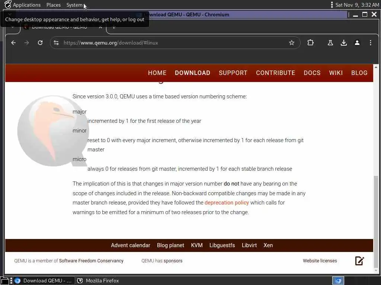381x285 pixels.
Task: Click the URL address bar field
Action: (x=175, y=43)
